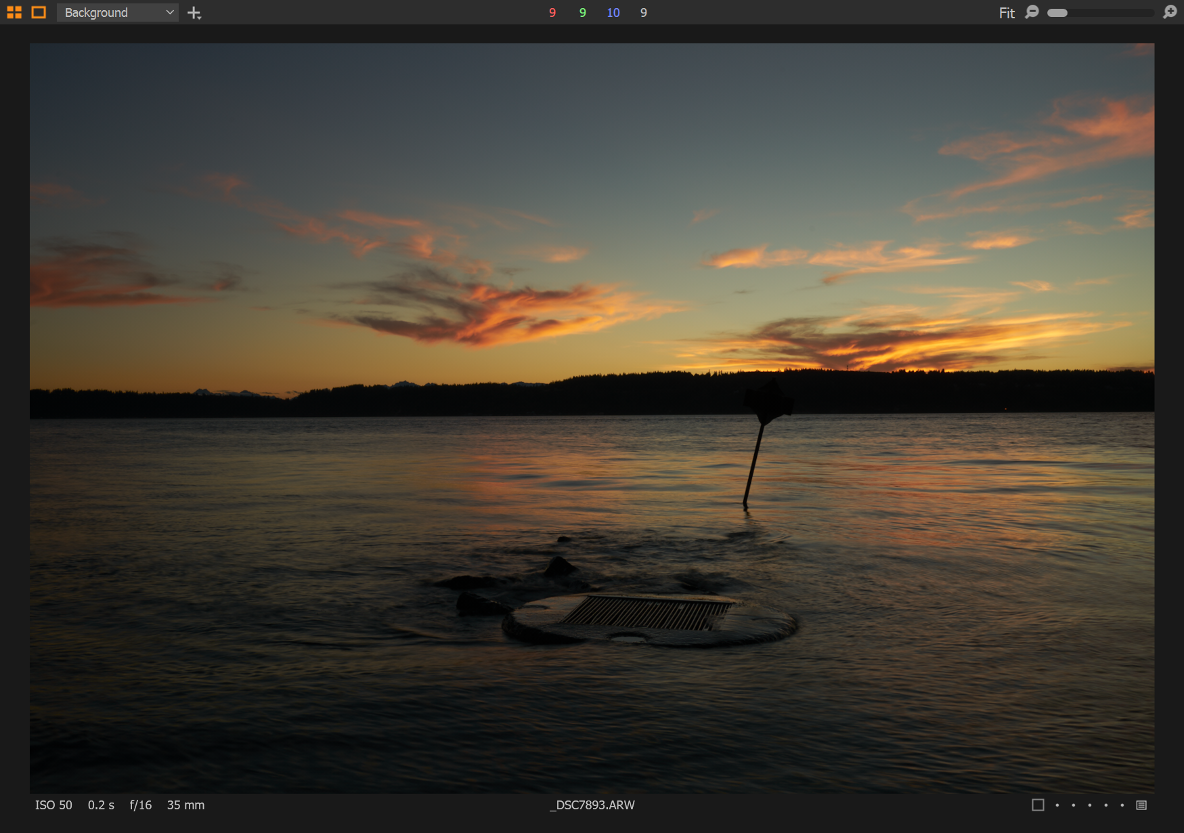Viewport: 1184px width, 833px height.
Task: Set a four-star rating on the fourth dot
Action: [1106, 805]
